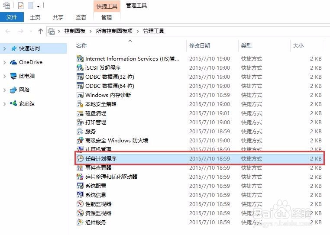Viewport: 330px width, 235px height.
Task: Click the 磁盘清理 icon
Action: (80, 113)
